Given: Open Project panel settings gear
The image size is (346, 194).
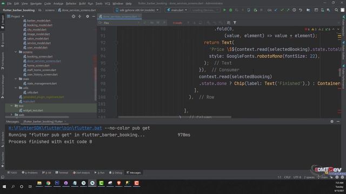Looking at the screenshot, I should [x=88, y=17].
